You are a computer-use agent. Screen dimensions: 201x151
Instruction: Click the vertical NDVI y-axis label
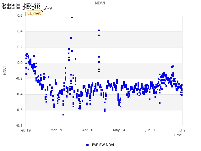point(5,70)
